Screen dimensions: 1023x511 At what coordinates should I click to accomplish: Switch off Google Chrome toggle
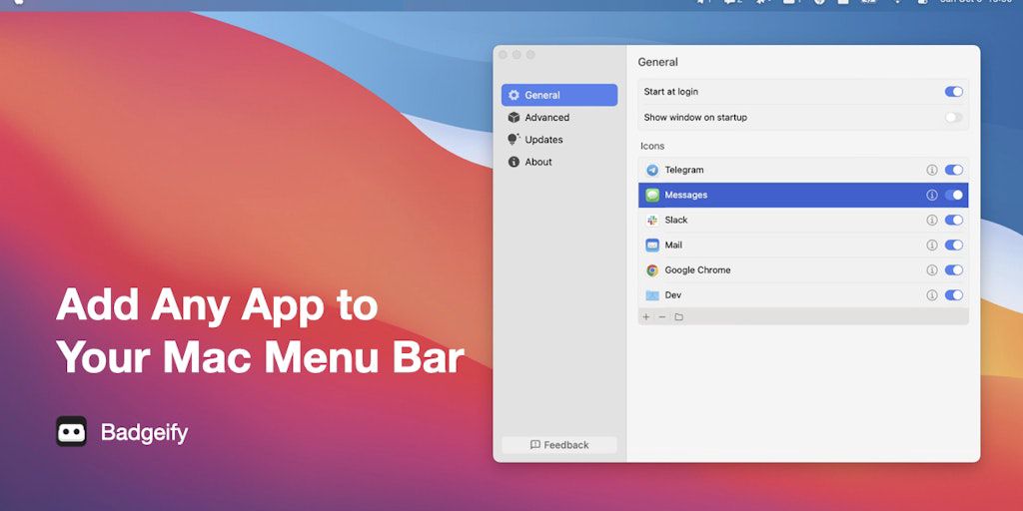pyautogui.click(x=954, y=270)
